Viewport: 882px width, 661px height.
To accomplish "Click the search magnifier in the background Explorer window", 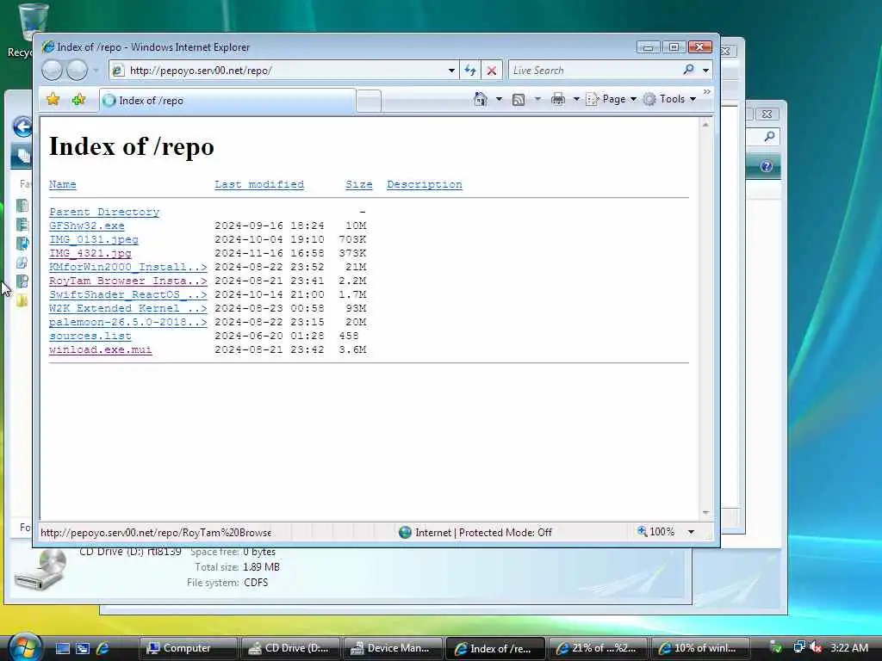I will click(769, 136).
